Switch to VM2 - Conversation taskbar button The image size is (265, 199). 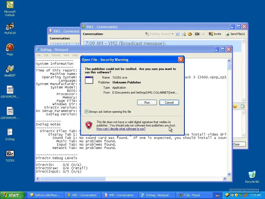click(x=83, y=195)
